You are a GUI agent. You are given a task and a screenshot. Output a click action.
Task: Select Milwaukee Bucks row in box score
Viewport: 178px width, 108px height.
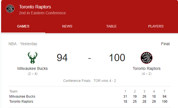pos(90,96)
